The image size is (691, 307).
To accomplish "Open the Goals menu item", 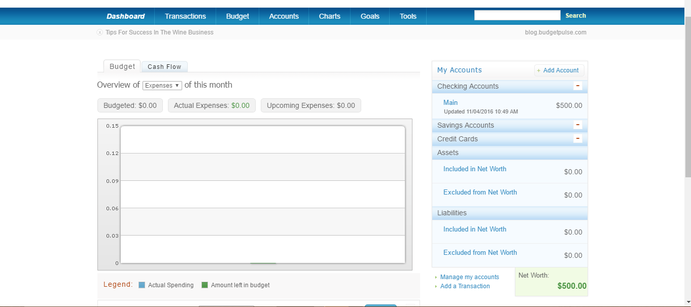I will [370, 16].
